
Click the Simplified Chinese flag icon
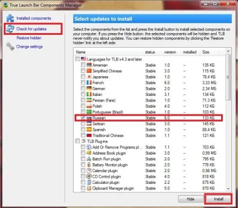pos(89,71)
